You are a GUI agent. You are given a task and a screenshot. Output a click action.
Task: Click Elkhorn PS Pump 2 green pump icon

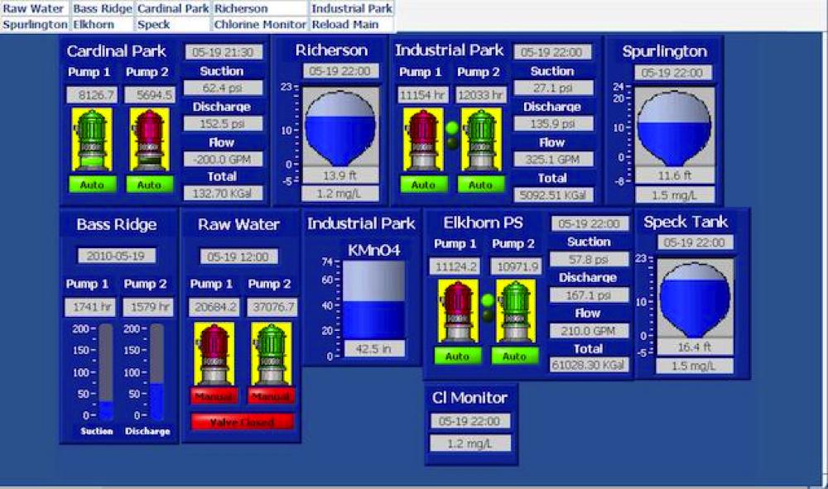pyautogui.click(x=515, y=311)
